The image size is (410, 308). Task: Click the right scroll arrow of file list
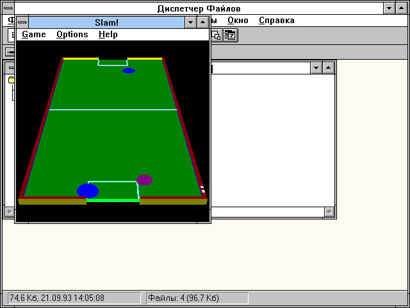point(329,212)
